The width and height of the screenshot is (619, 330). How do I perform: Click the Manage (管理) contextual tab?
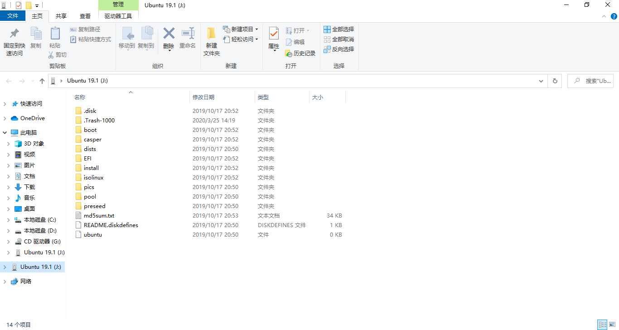(x=118, y=5)
